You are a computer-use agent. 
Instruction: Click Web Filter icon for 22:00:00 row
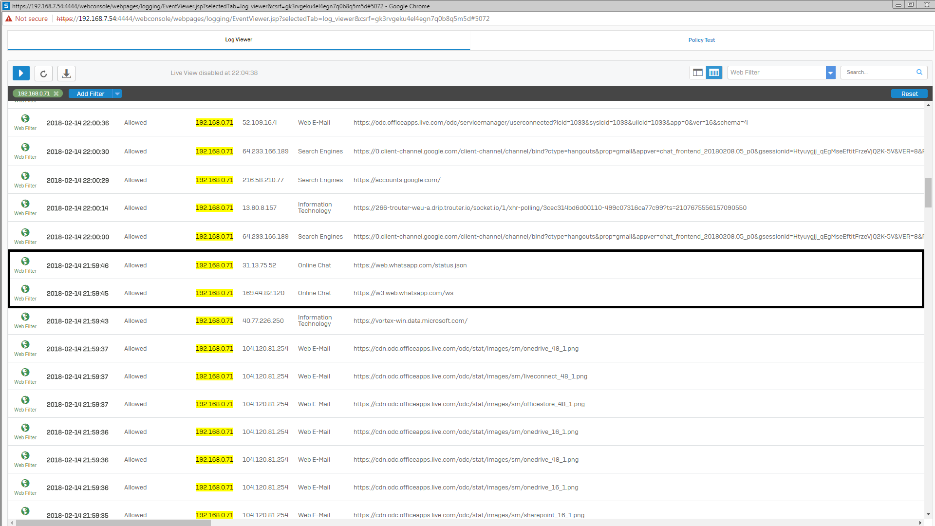25,232
